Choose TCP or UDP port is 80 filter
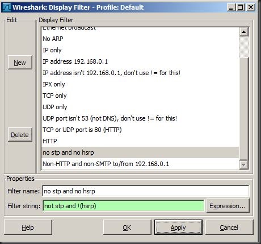261x244 pixels. (x=140, y=130)
